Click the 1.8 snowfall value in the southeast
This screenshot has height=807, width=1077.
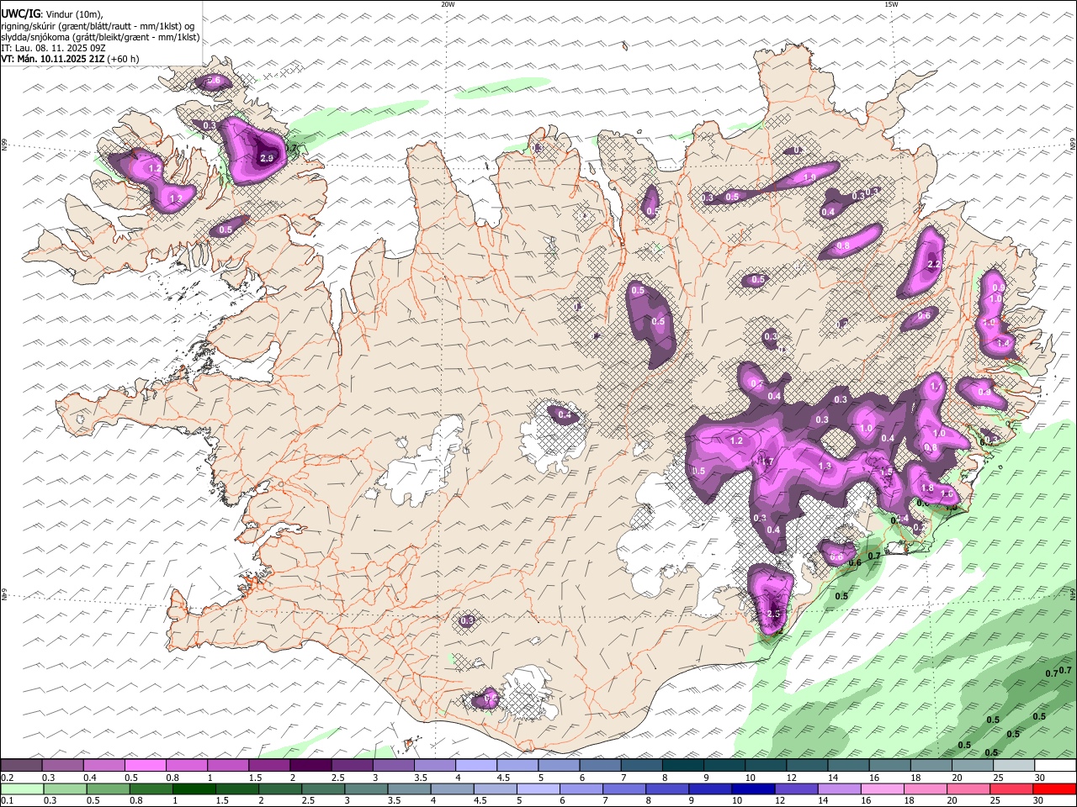click(927, 488)
